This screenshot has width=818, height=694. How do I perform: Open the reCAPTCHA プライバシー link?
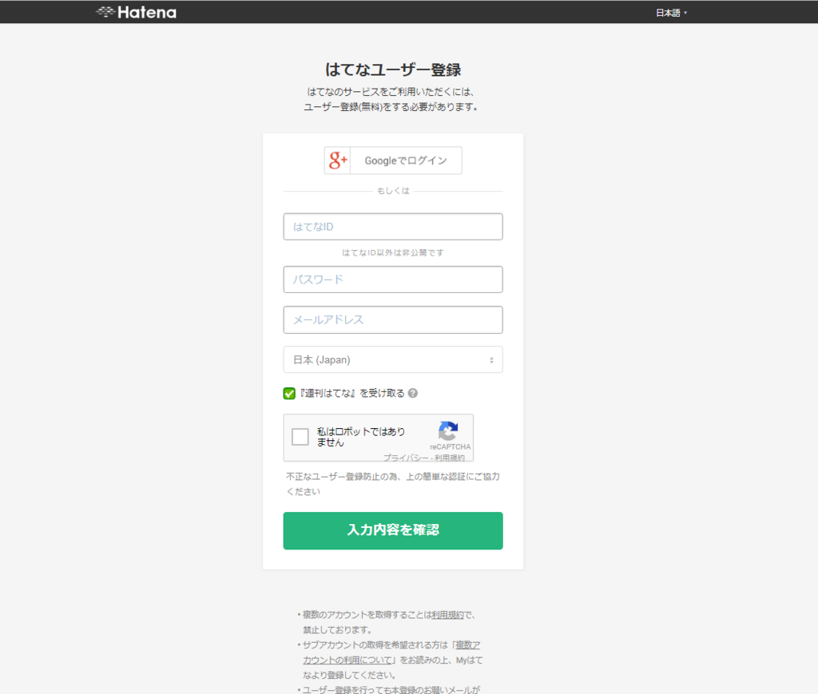[406, 458]
